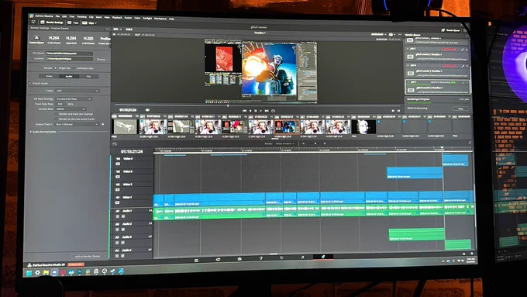This screenshot has height=297, width=527.
Task: Open the audio Codec dropdown
Action: point(77,91)
